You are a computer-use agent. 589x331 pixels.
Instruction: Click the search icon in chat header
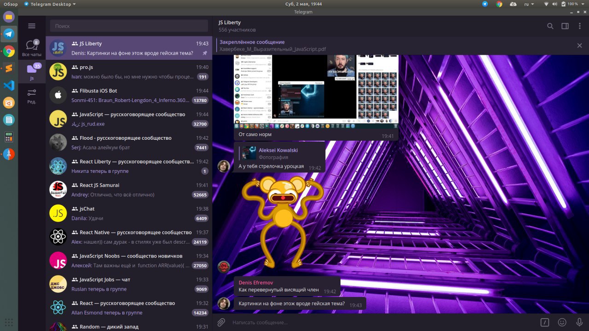[550, 26]
